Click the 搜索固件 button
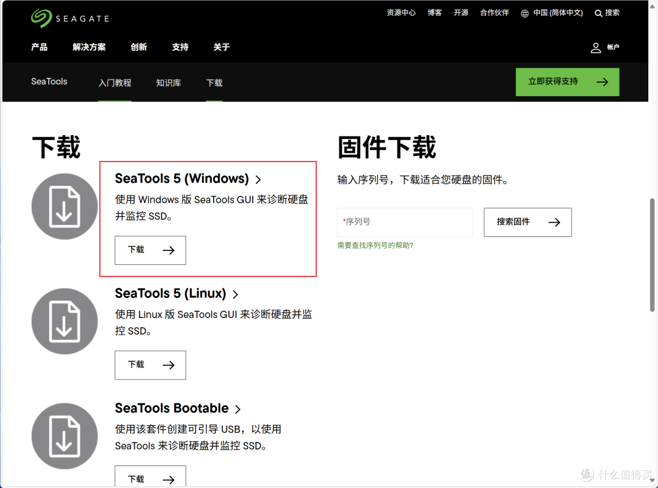Viewport: 658px width, 488px height. pos(528,222)
